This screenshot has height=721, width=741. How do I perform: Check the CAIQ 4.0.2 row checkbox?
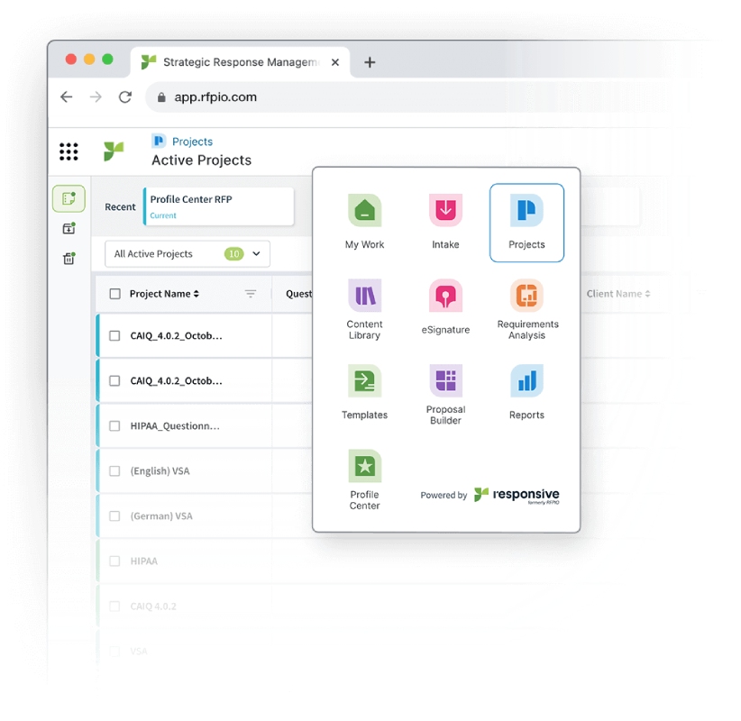click(114, 607)
